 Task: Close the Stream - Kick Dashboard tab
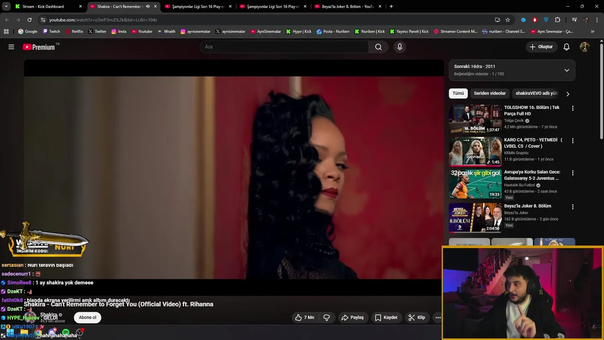tap(80, 7)
